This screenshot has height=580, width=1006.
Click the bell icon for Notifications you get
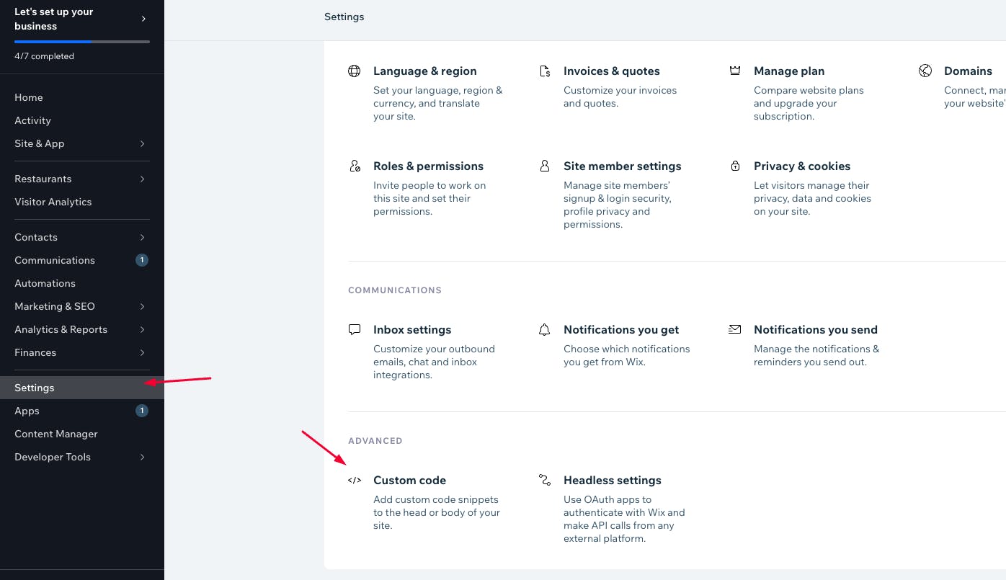tap(545, 330)
